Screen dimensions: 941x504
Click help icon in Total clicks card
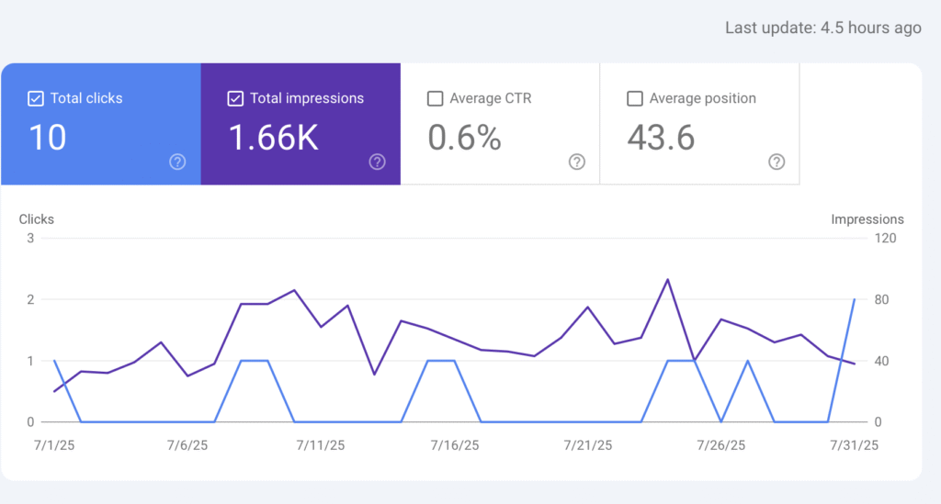point(178,162)
